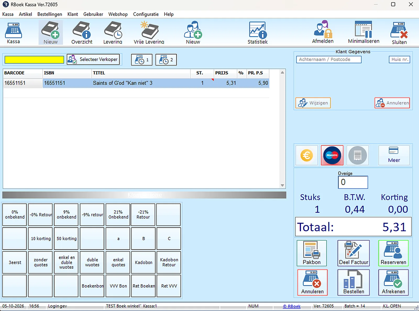Click the Overige amount field
This screenshot has width=419, height=311.
353,182
